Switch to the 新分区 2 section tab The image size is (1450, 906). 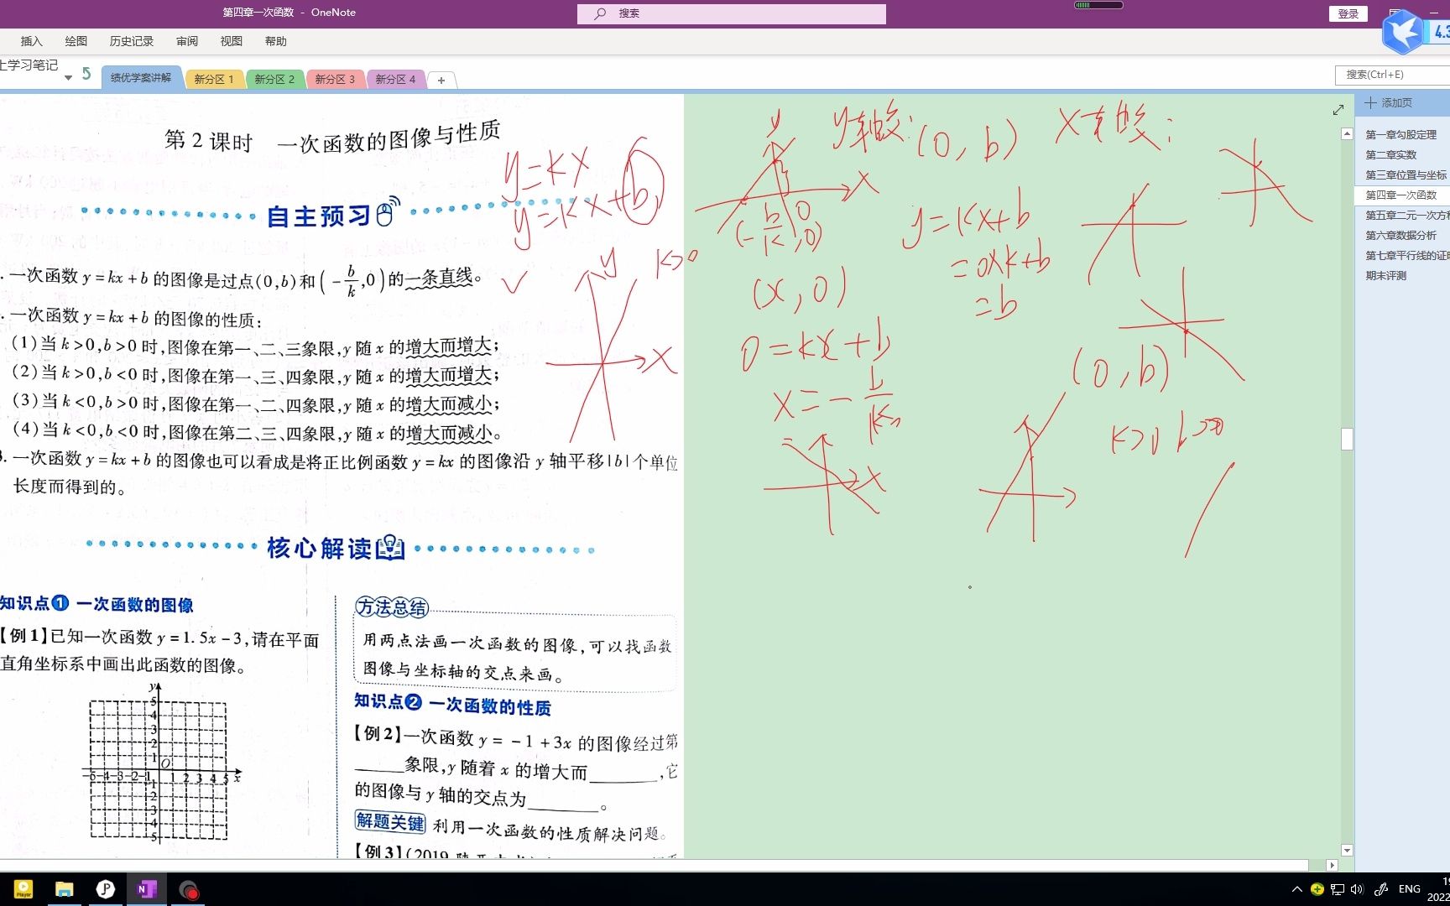274,79
